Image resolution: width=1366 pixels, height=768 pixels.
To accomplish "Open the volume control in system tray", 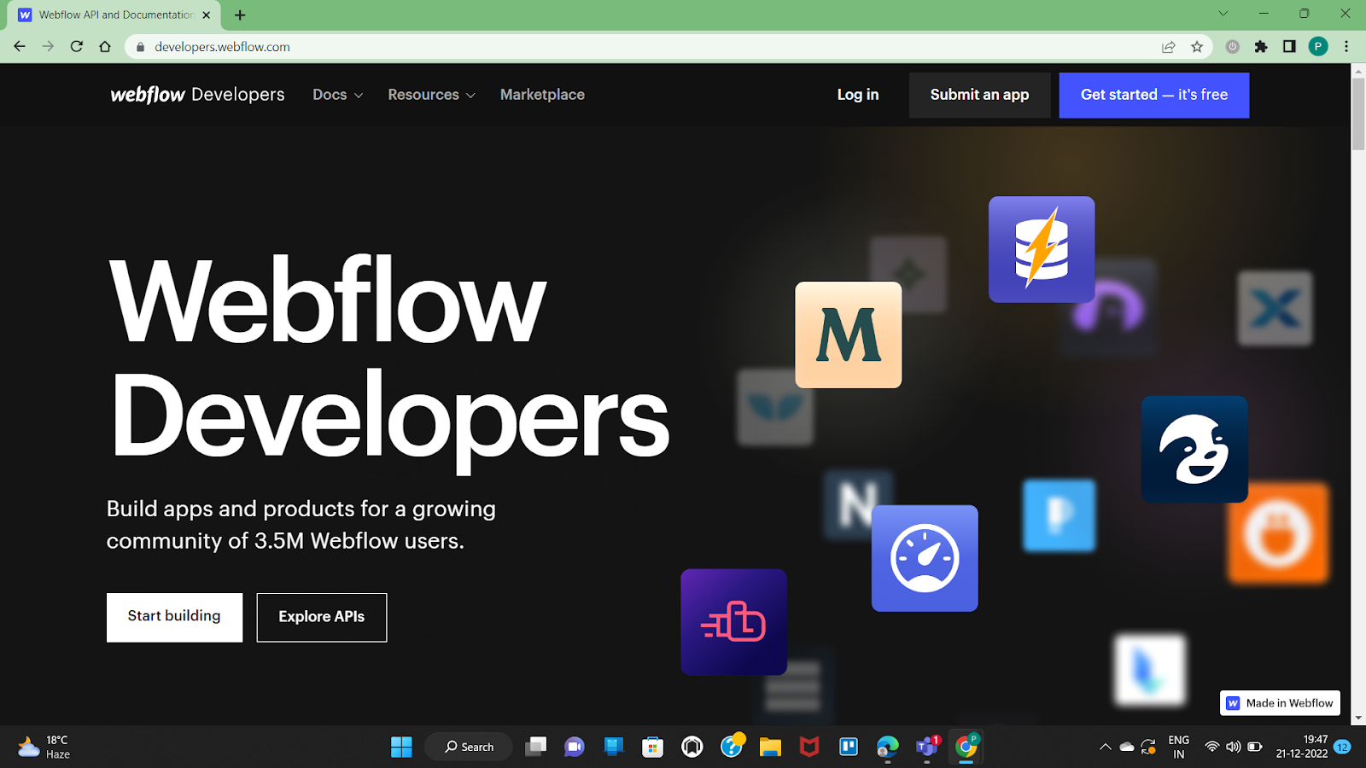I will [x=1233, y=747].
